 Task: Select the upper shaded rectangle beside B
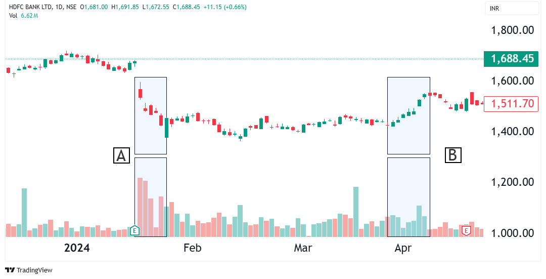408,115
